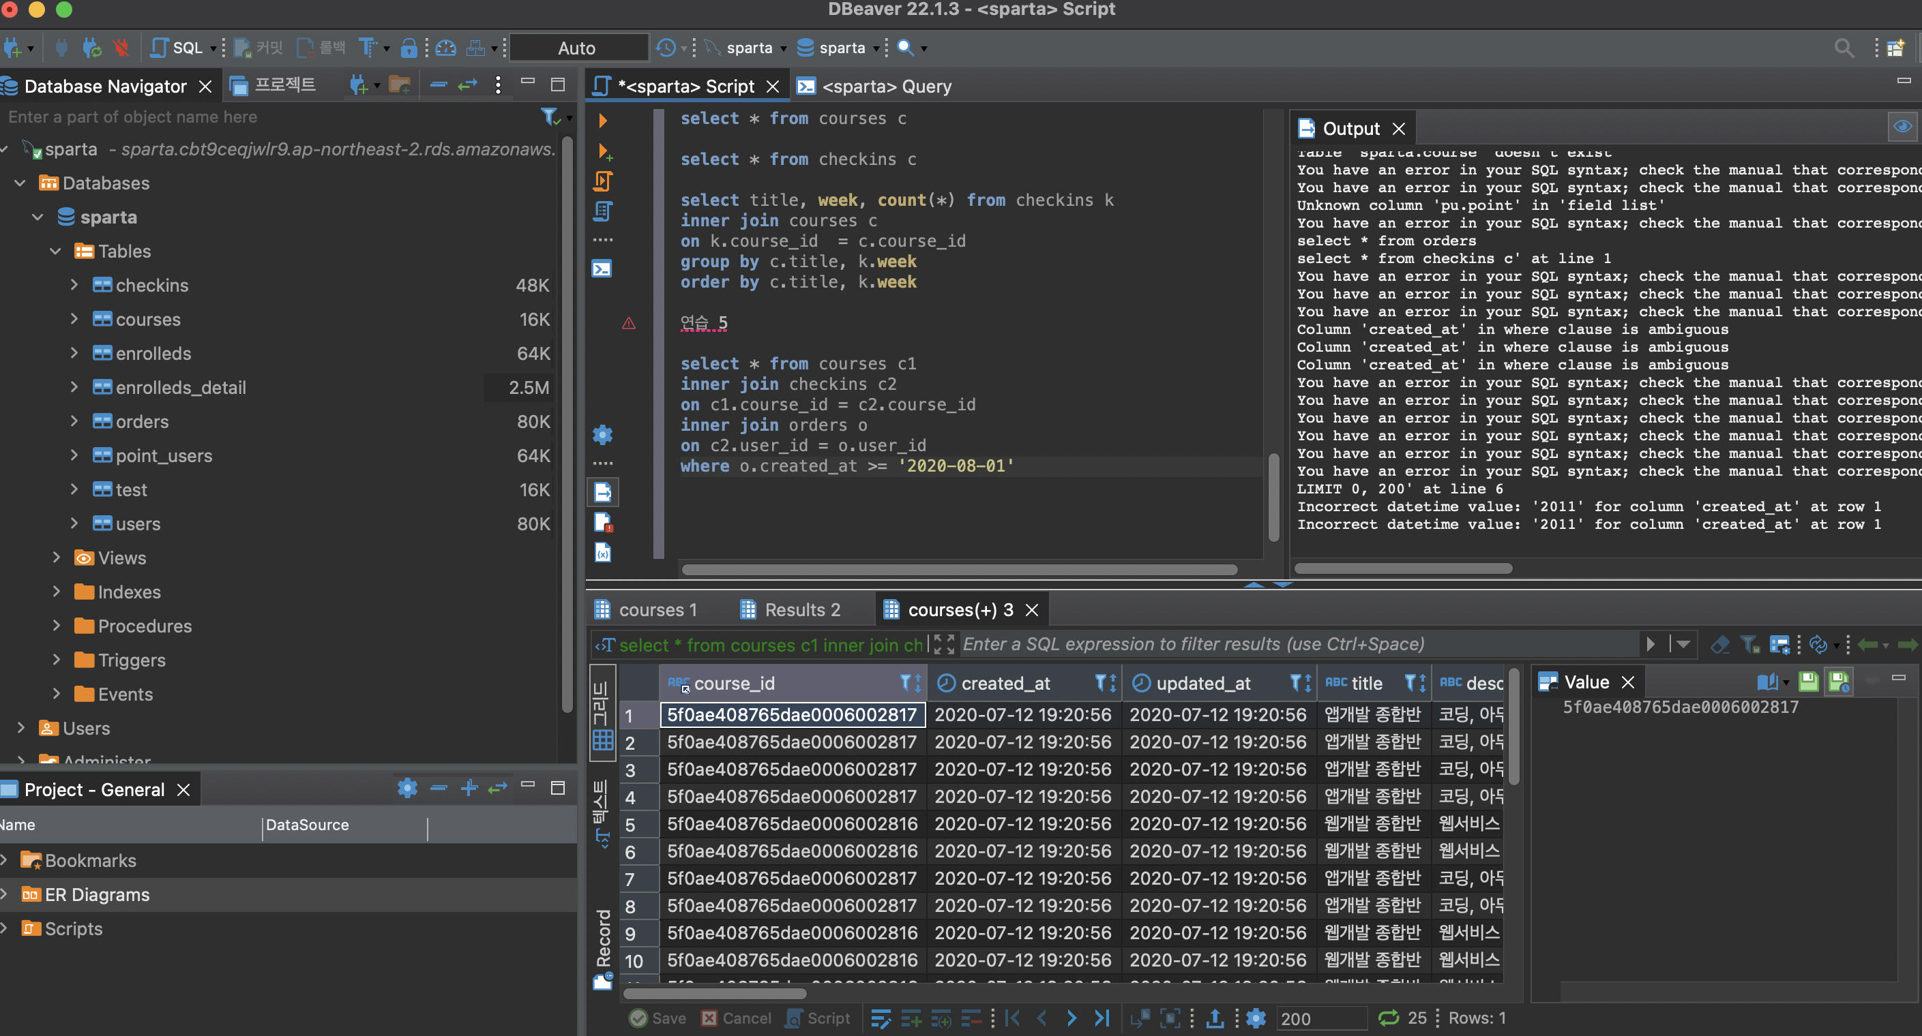
Task: Click the export data upload icon in results
Action: [x=1214, y=1018]
